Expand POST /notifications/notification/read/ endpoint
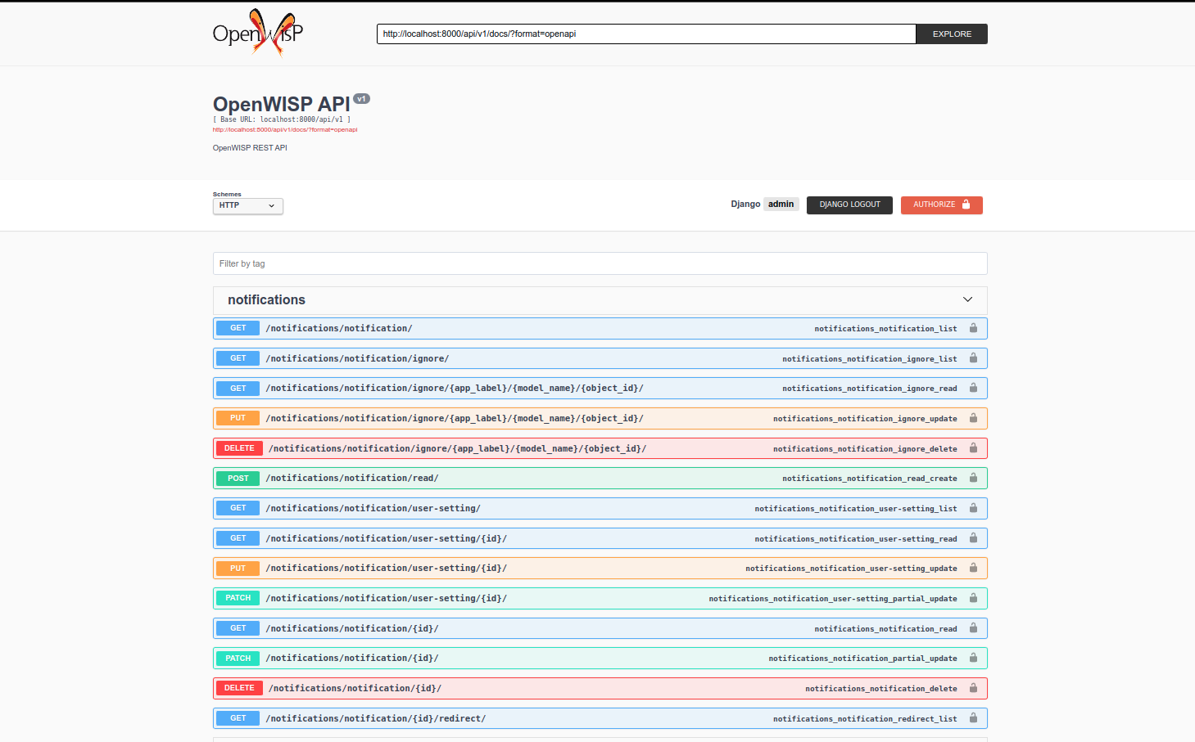The width and height of the screenshot is (1195, 742). [x=600, y=478]
